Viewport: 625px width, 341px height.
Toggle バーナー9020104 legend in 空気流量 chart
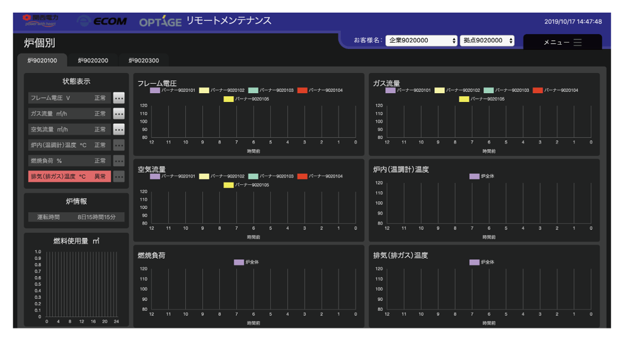coord(320,176)
